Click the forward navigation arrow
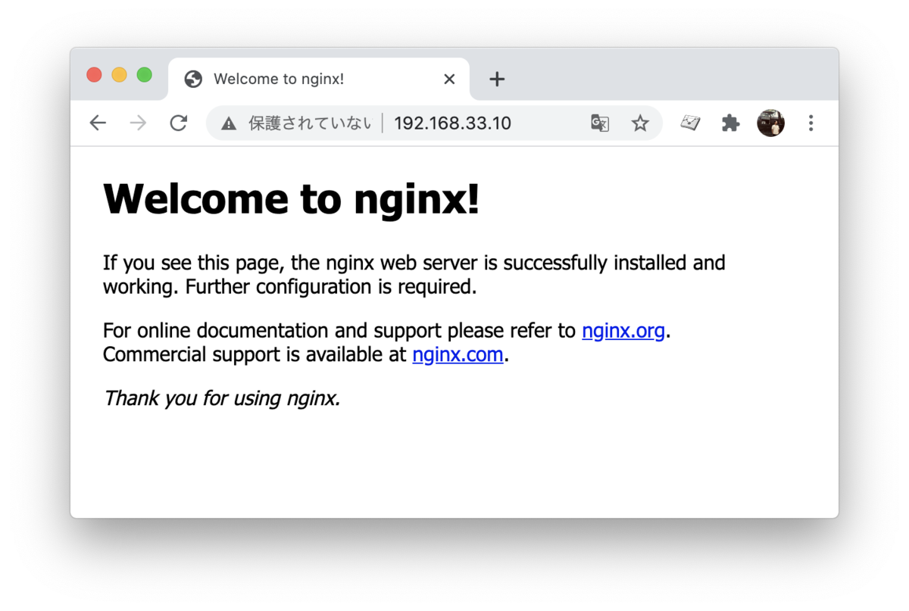This screenshot has width=909, height=611. (138, 123)
